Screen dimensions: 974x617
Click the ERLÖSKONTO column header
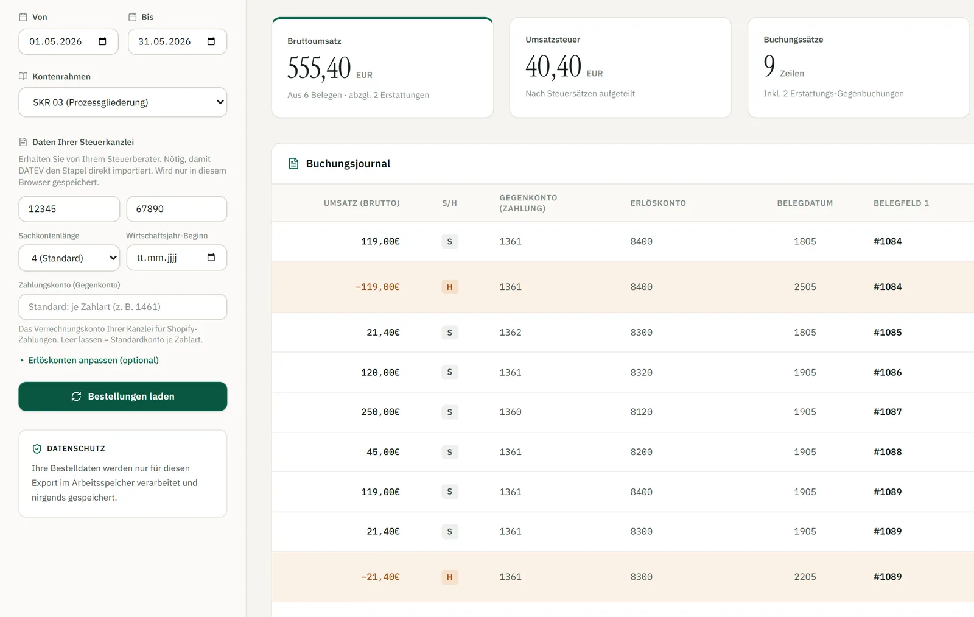coord(658,203)
